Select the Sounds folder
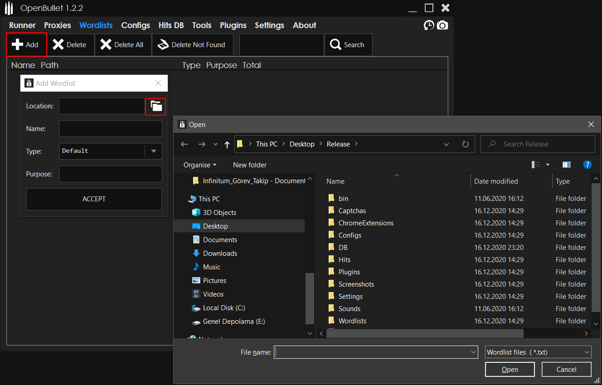602x385 pixels. coord(350,309)
